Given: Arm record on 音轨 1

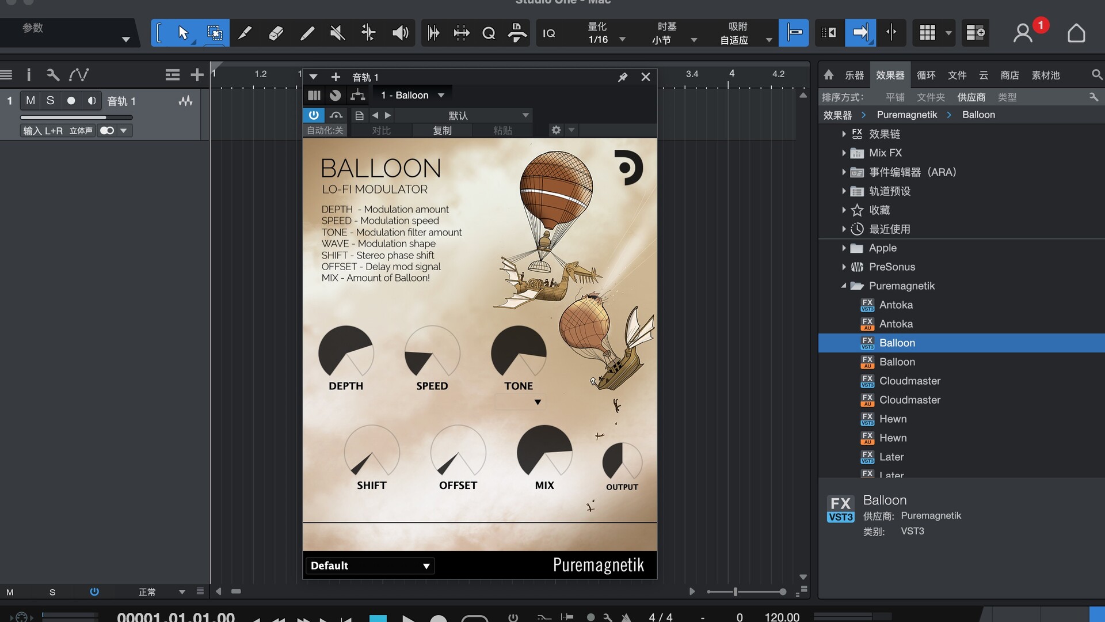Looking at the screenshot, I should click(x=71, y=101).
